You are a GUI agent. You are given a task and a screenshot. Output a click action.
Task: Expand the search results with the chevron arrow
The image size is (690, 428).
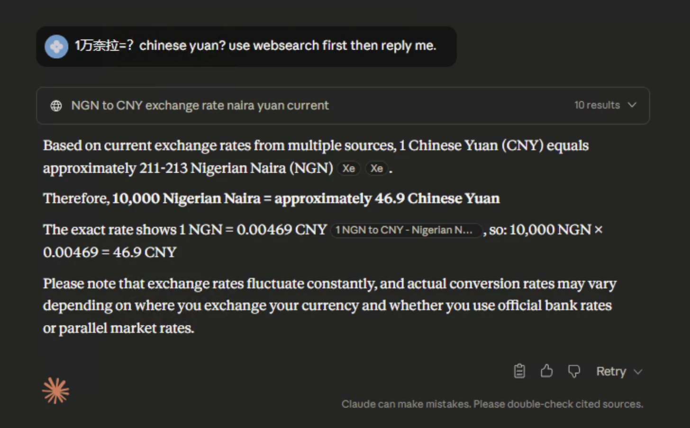tap(632, 105)
